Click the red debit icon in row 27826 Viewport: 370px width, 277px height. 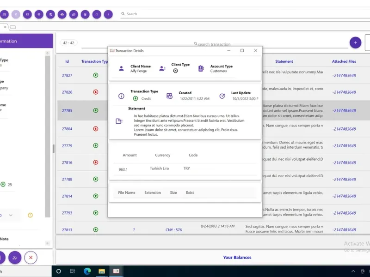(x=96, y=92)
